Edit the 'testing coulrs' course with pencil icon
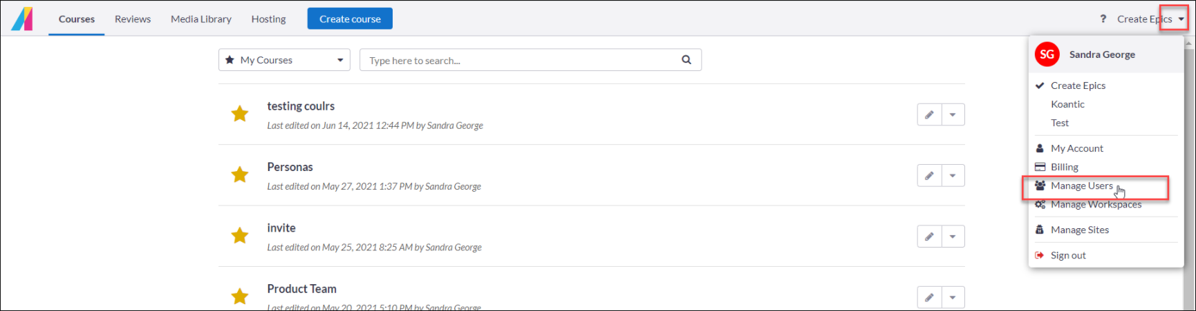Screen dimensions: 1196x311 click(929, 114)
